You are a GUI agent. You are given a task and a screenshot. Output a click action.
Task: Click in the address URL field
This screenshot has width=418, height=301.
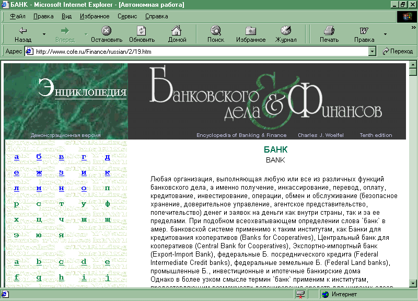click(199, 51)
